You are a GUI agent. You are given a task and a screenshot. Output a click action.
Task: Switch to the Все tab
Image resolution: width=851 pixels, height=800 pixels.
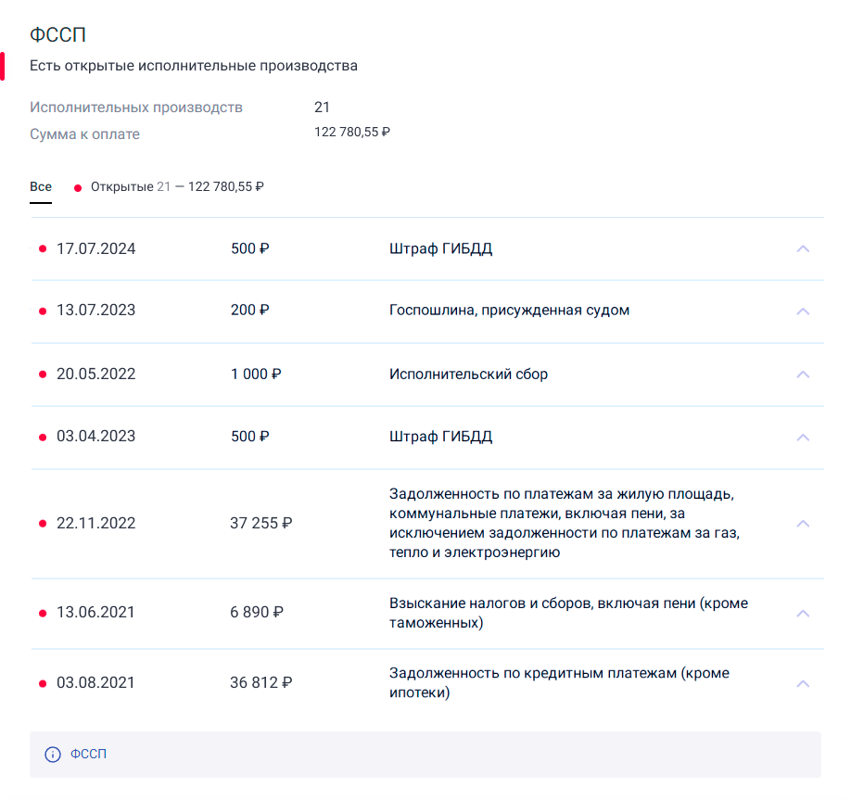41,187
